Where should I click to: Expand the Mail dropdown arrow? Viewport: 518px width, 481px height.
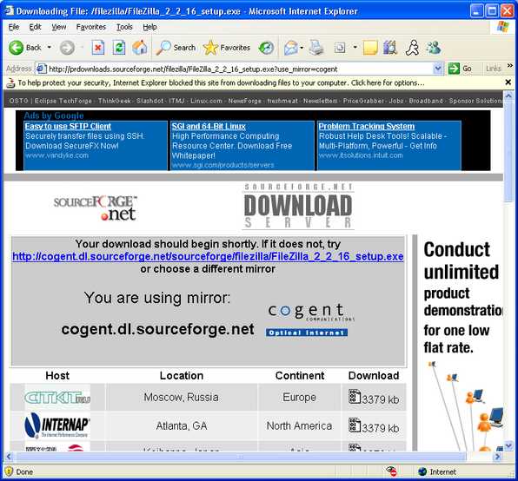click(x=302, y=48)
